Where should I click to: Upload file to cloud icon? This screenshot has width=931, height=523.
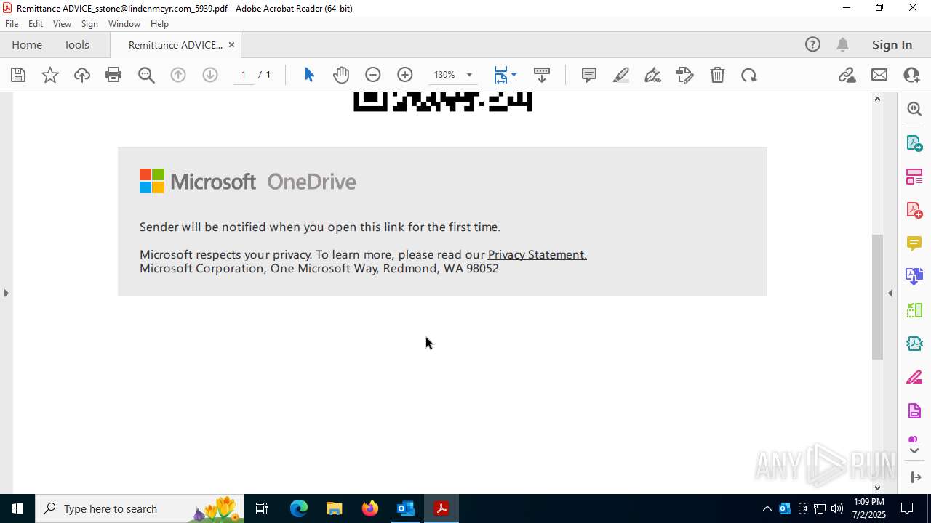click(82, 75)
